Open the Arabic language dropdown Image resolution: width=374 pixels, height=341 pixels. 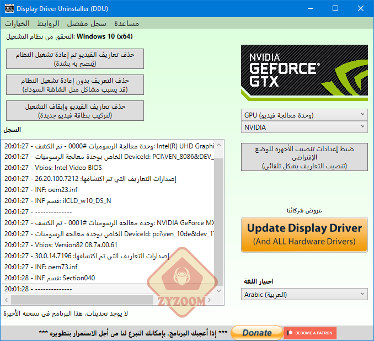click(x=304, y=295)
